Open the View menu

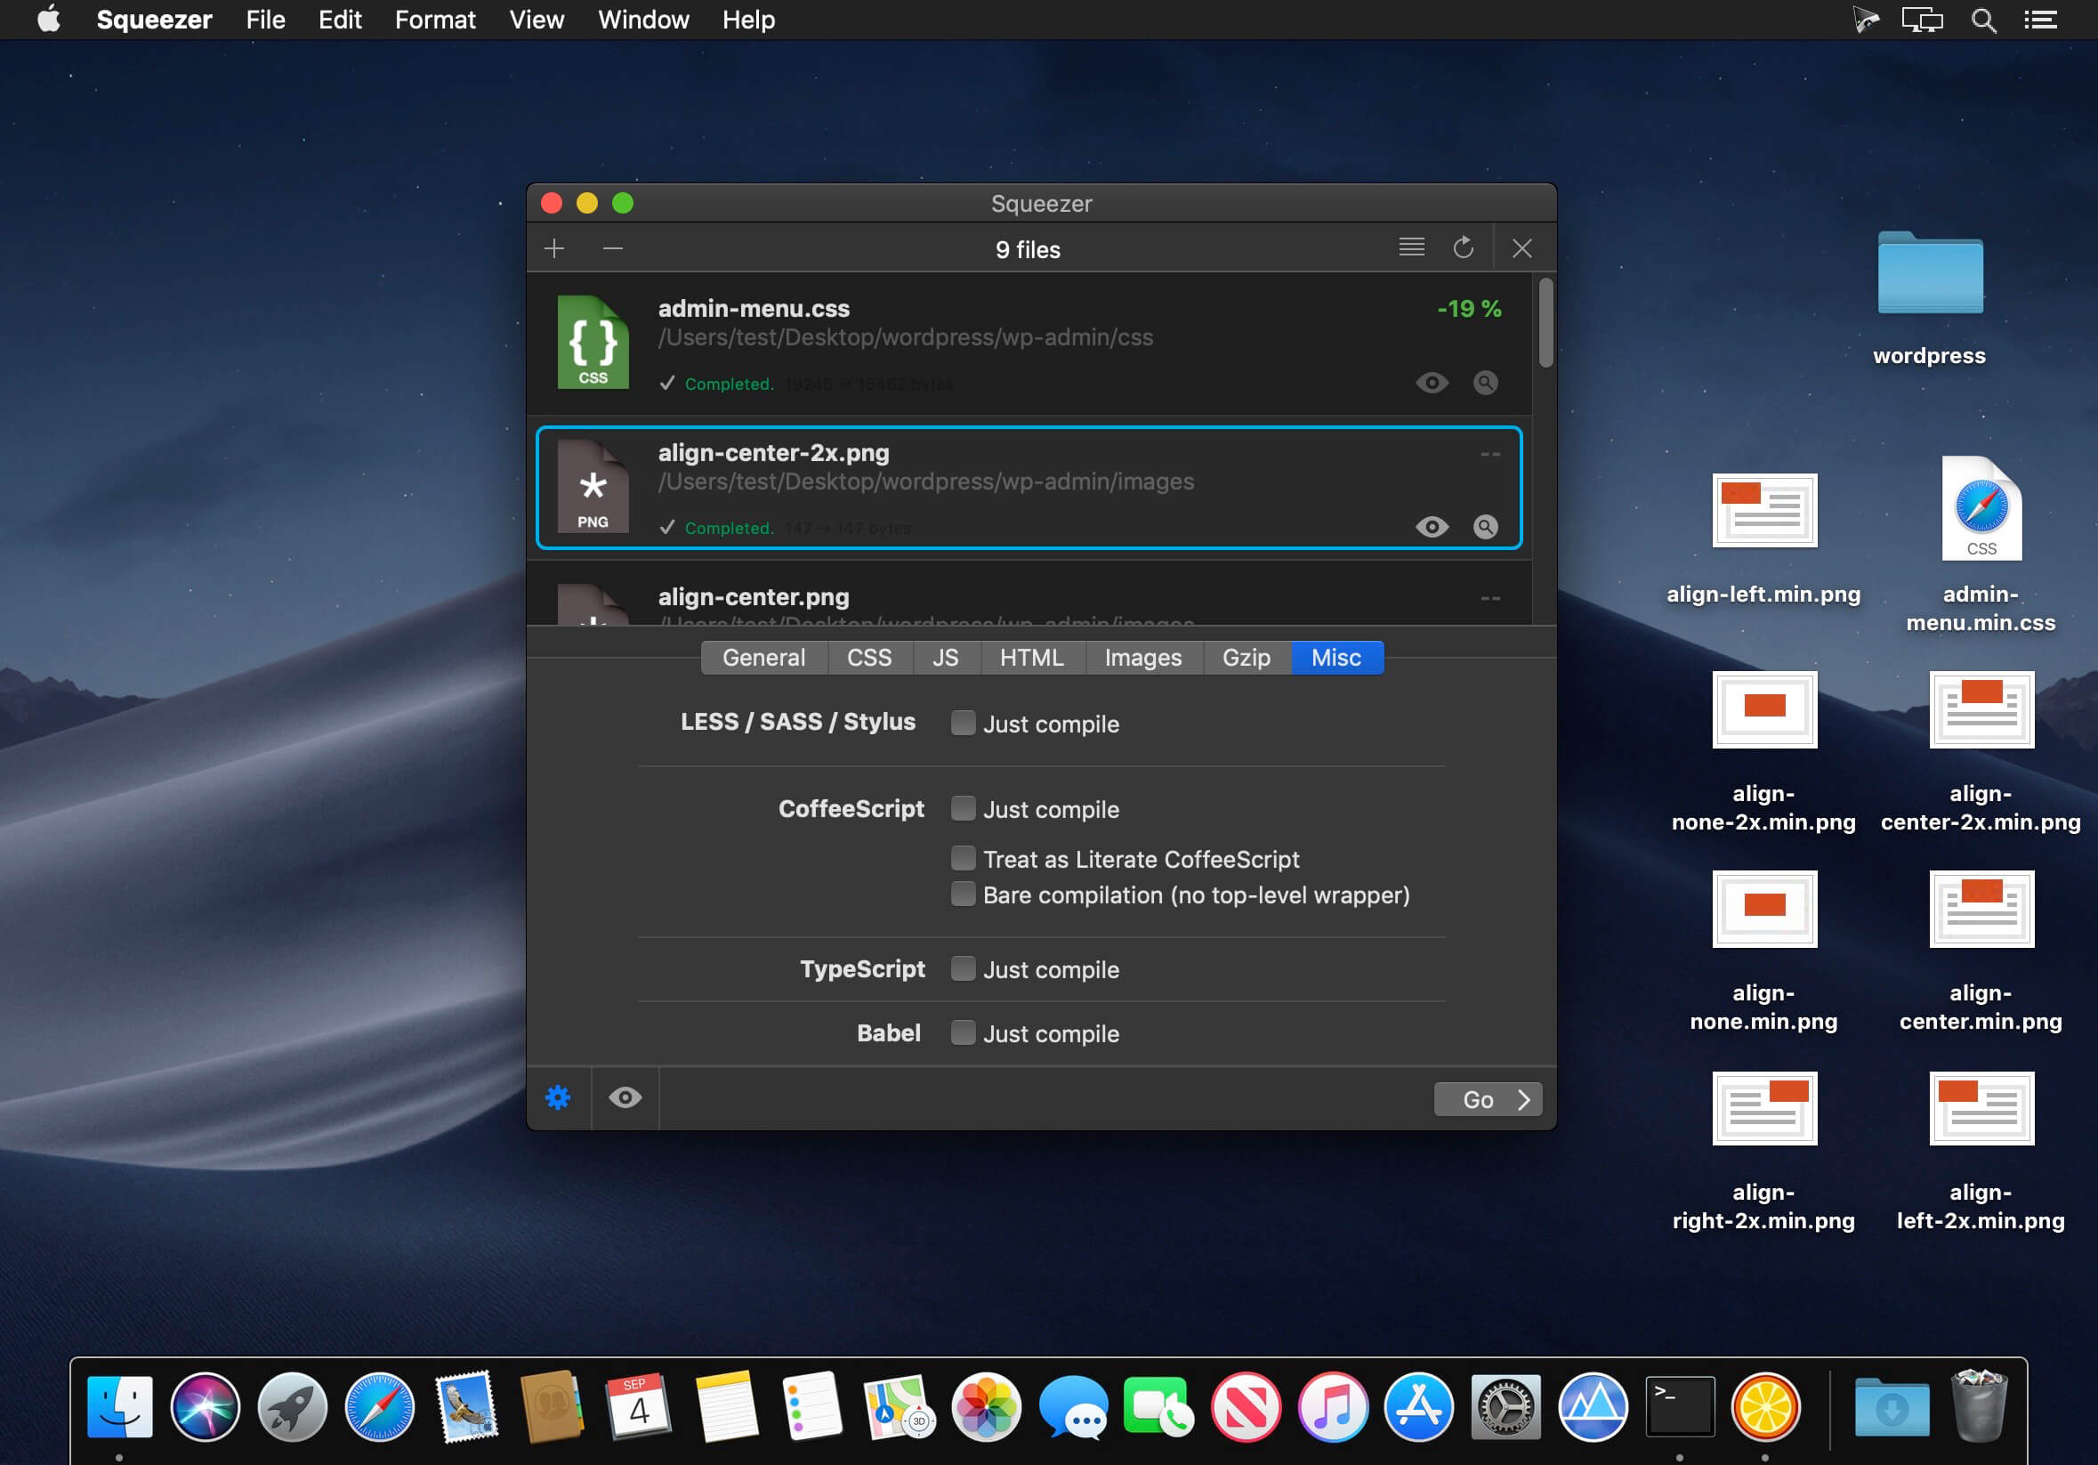click(x=537, y=20)
